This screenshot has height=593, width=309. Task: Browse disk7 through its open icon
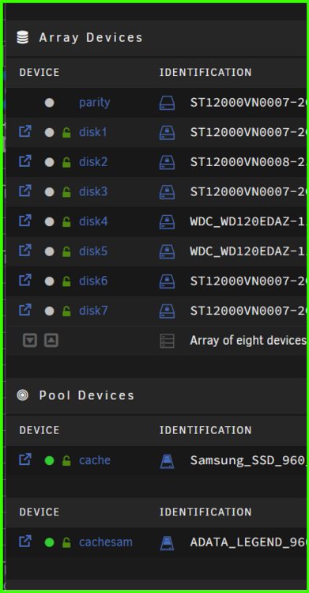[x=25, y=311]
